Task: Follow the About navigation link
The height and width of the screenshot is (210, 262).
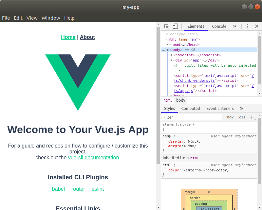Action: click(x=87, y=37)
